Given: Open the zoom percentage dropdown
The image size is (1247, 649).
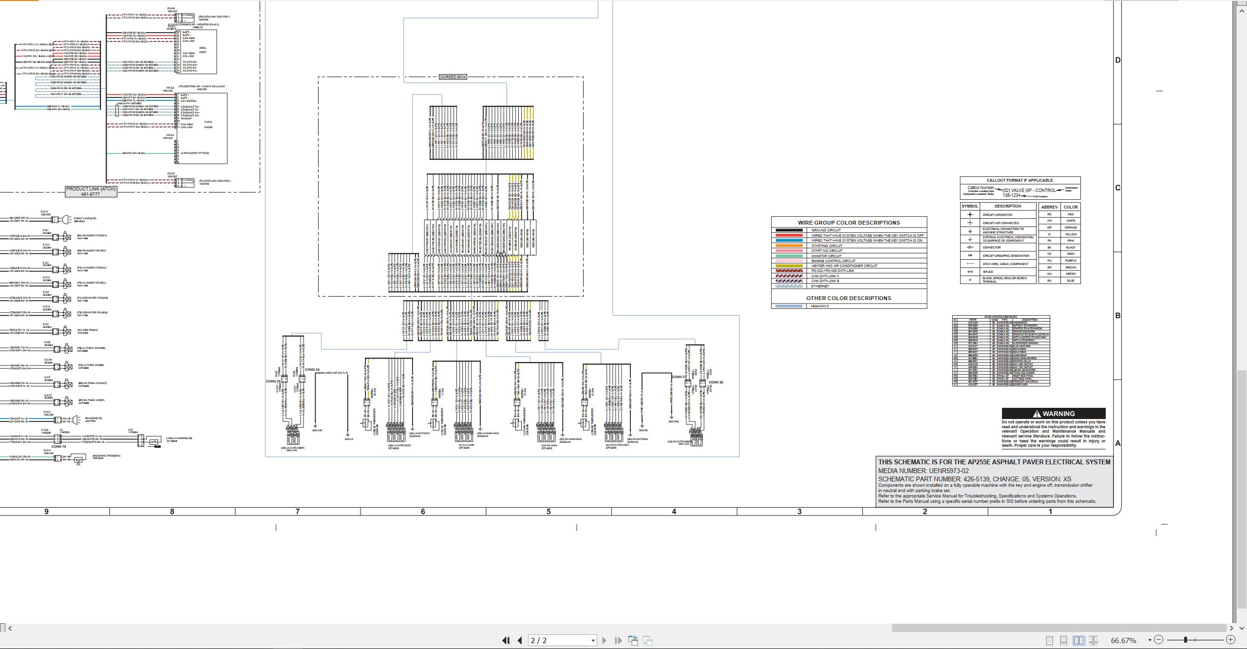Looking at the screenshot, I should (x=1150, y=640).
